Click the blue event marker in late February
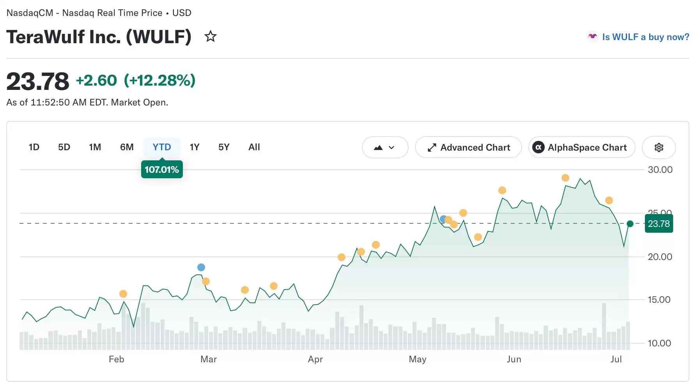This screenshot has height=388, width=696. click(201, 267)
